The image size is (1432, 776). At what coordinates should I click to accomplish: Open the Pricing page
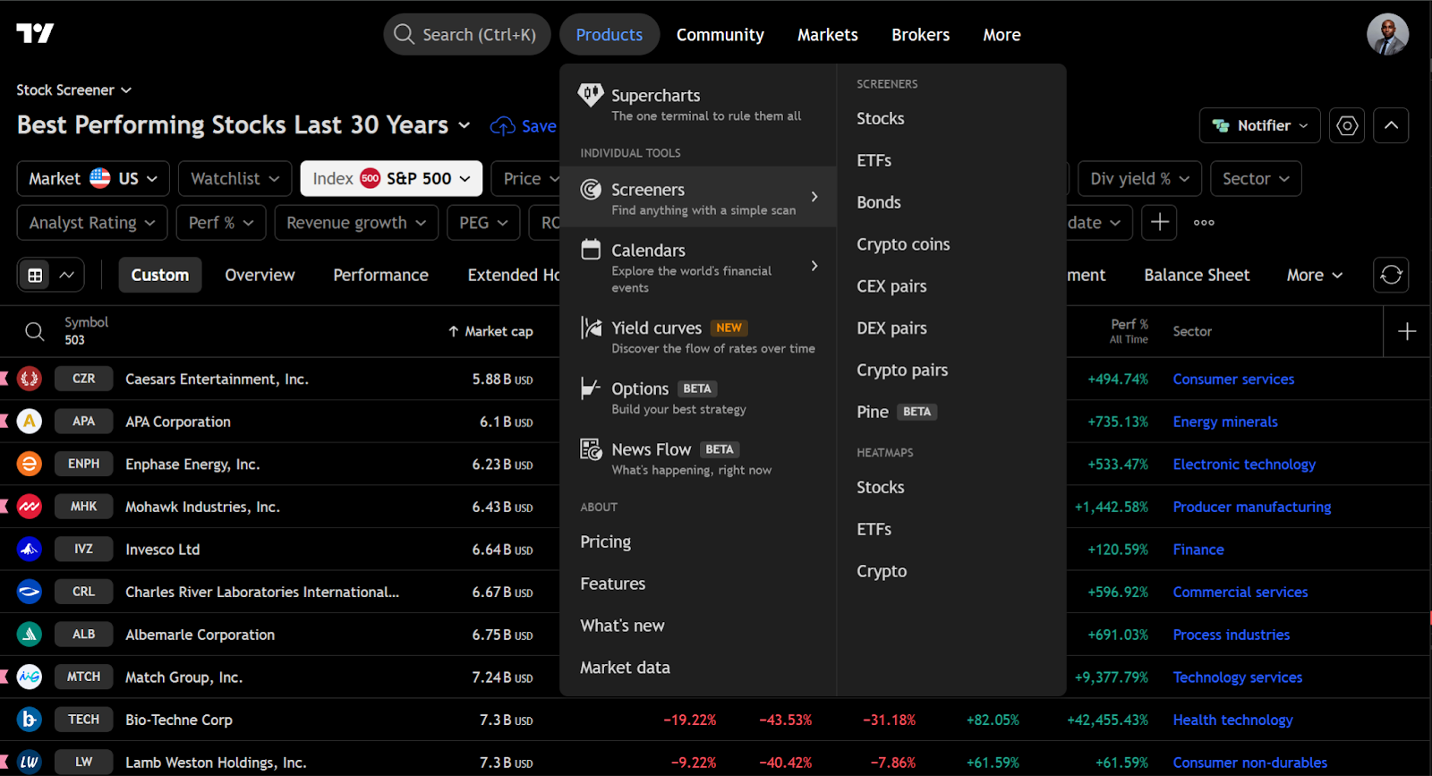606,541
